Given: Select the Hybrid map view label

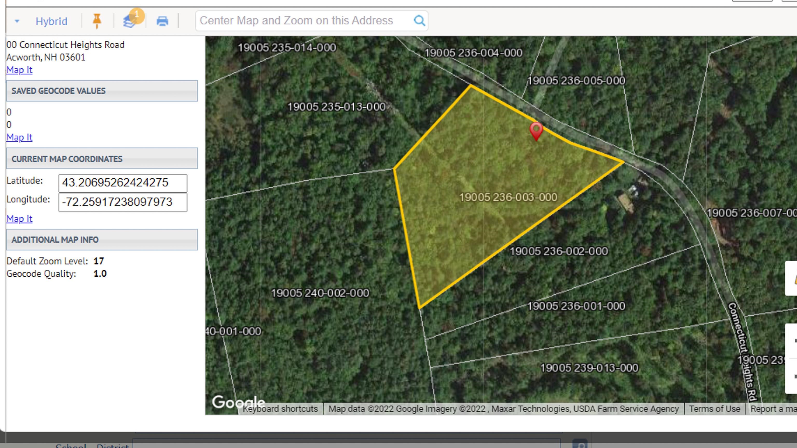Looking at the screenshot, I should click(x=51, y=21).
